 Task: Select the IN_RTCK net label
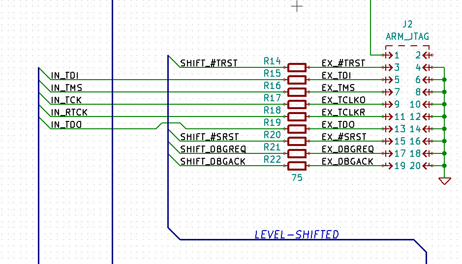pyautogui.click(x=69, y=113)
